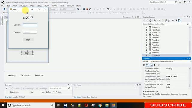This screenshot has width=192, height=108.
Task: Open the DEBUG menu
Action: pos(39,6)
